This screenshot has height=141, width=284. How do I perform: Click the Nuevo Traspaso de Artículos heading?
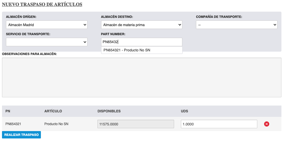coord(42,5)
